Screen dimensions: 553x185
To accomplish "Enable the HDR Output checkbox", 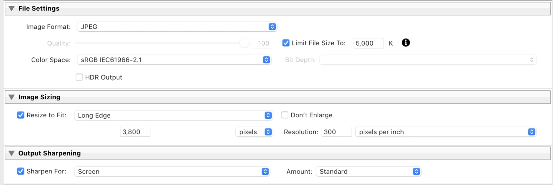I will point(79,77).
